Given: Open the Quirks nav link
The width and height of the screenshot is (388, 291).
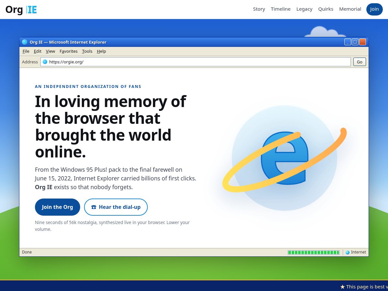Looking at the screenshot, I should coord(326,9).
